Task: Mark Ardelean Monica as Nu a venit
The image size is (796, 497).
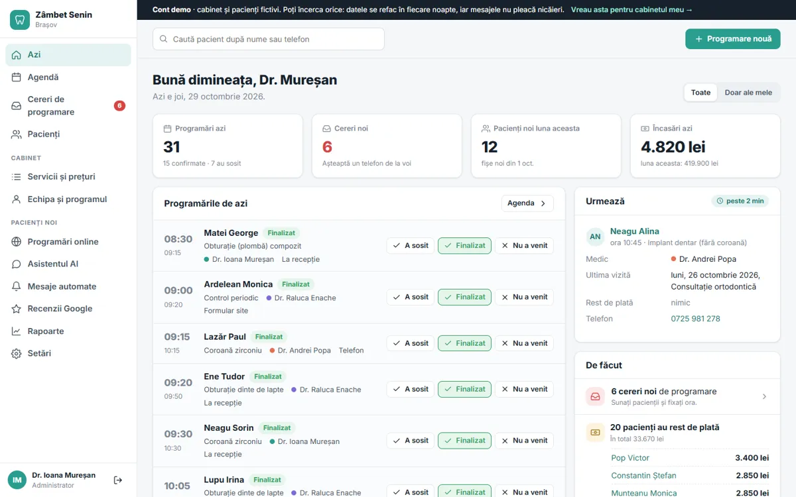Action: tap(524, 298)
